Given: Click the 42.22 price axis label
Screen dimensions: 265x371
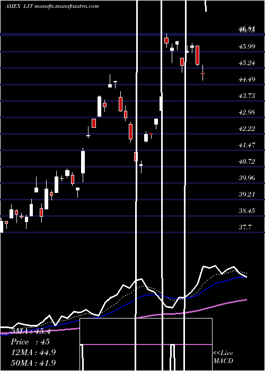Looking at the screenshot, I should [x=247, y=129].
